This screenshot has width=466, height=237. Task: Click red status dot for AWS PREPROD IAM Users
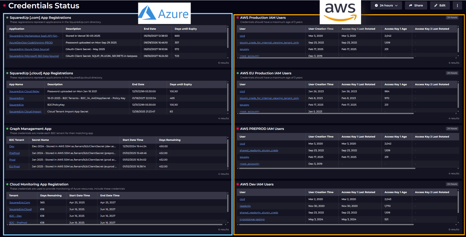tap(238, 129)
